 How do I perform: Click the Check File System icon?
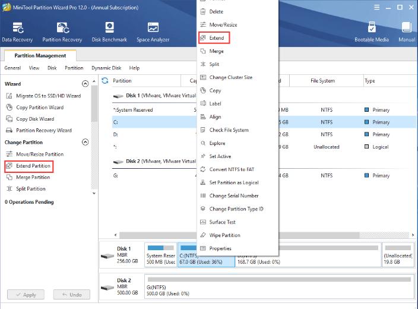[x=203, y=130]
